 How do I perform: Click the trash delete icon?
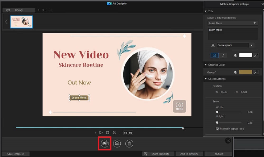coord(129,144)
